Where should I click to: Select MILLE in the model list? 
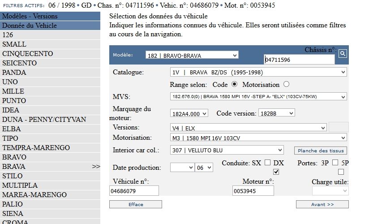click(50, 91)
